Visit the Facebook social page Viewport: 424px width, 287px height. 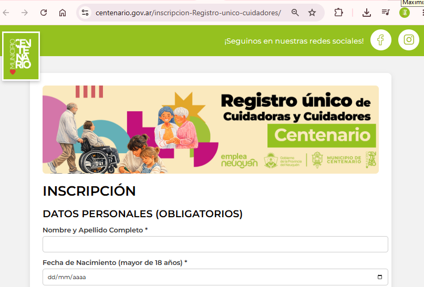pyautogui.click(x=381, y=40)
